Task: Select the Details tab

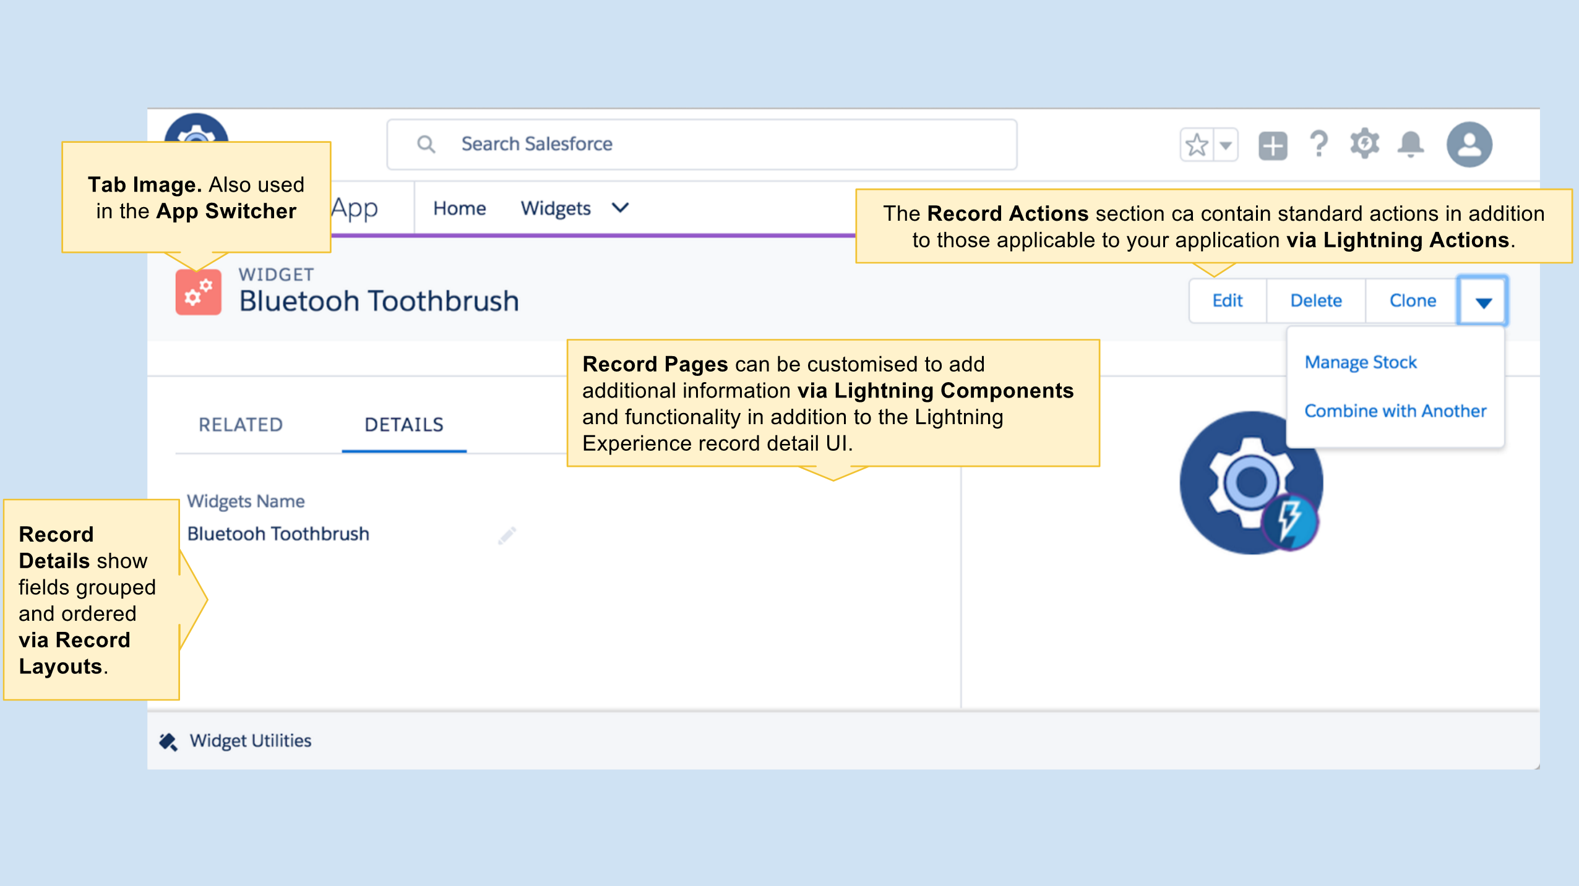Action: tap(403, 425)
